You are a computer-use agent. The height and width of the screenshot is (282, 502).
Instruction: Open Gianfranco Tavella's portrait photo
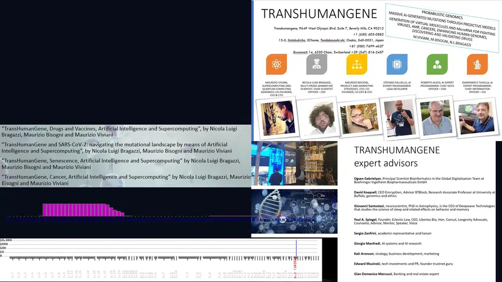pyautogui.click(x=477, y=118)
